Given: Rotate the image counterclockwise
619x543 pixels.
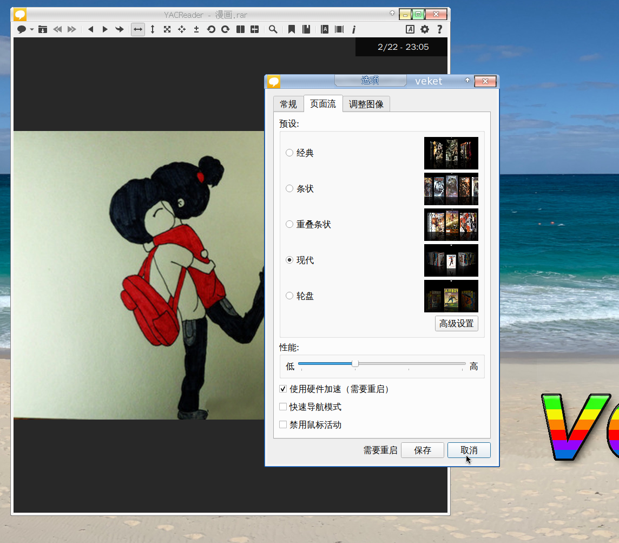Looking at the screenshot, I should pos(211,29).
